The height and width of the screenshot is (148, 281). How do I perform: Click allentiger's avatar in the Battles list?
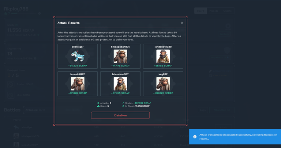tap(16, 128)
